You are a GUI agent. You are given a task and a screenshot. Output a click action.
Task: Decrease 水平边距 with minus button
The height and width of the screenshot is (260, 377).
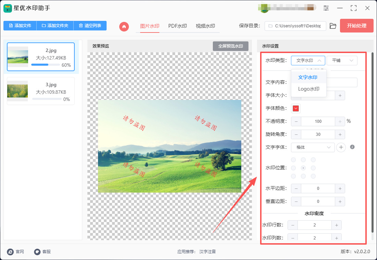(x=296, y=188)
